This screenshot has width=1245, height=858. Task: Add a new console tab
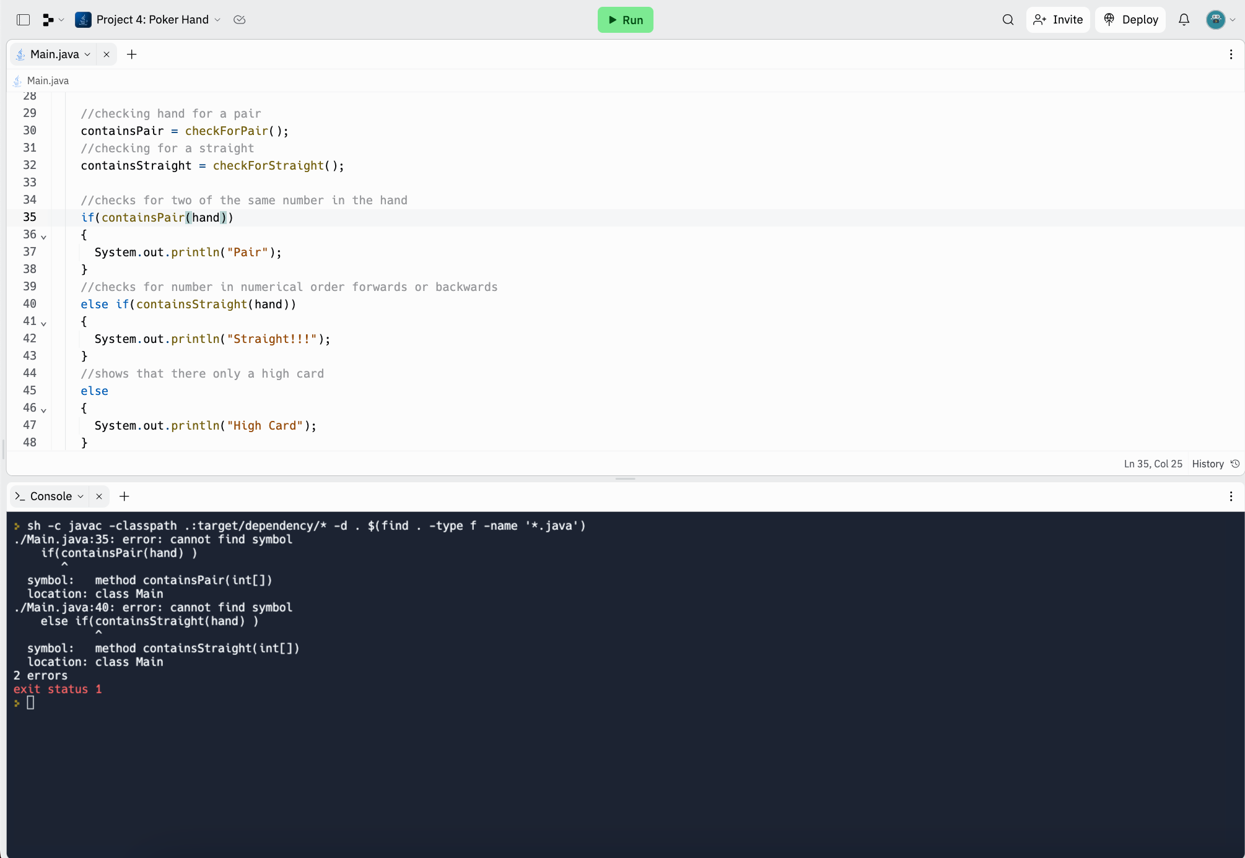(x=124, y=496)
